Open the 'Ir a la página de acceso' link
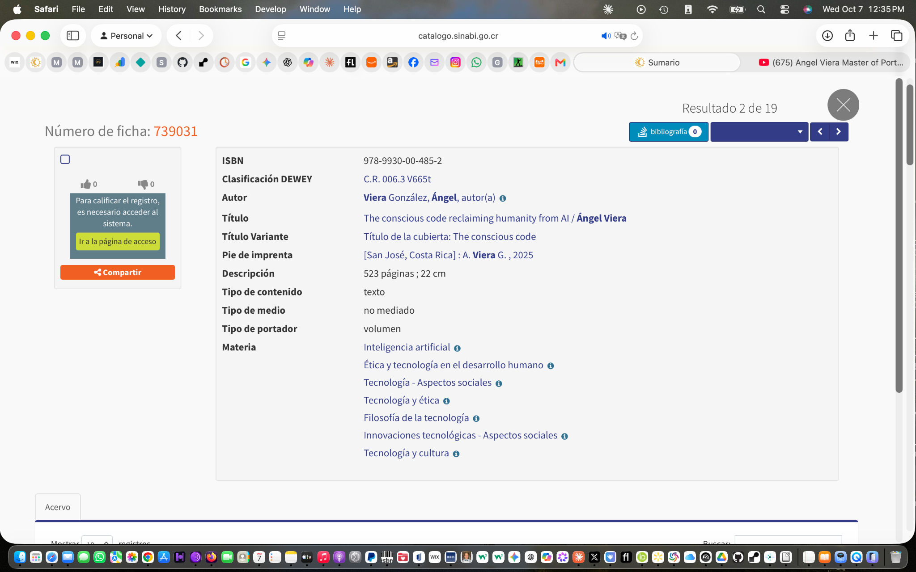916x572 pixels. pos(118,241)
